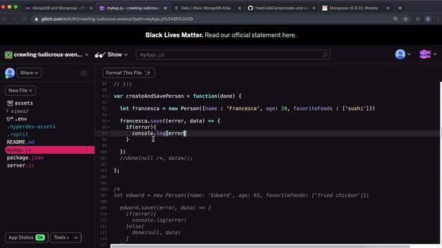442x248 pixels.
Task: Open the browser extensions puzzle icon
Action: tap(418, 19)
